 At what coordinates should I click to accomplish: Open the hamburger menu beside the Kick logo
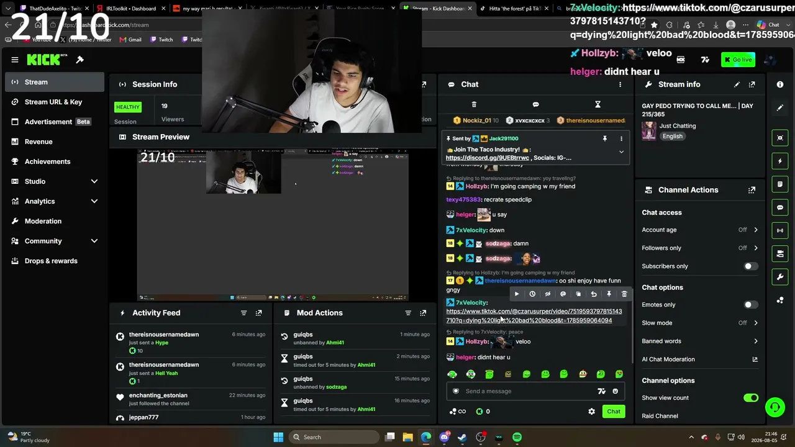click(15, 60)
